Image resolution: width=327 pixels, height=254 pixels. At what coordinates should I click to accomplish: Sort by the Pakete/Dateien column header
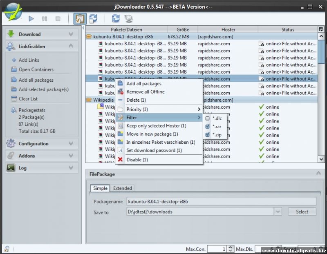click(126, 29)
